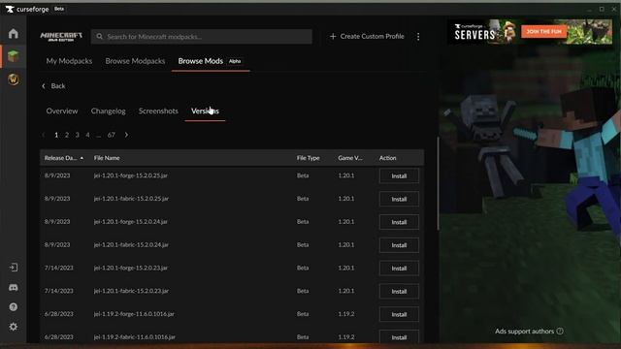This screenshot has height=349, width=621.
Task: Install jei-1.20.1-forge-15.2.0.25.jar
Action: click(x=399, y=176)
